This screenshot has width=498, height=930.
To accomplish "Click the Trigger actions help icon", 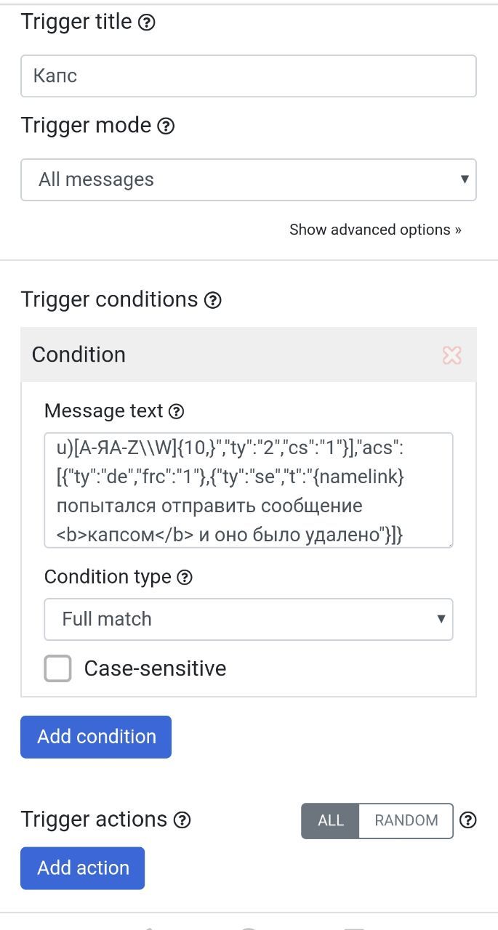I will tap(182, 820).
